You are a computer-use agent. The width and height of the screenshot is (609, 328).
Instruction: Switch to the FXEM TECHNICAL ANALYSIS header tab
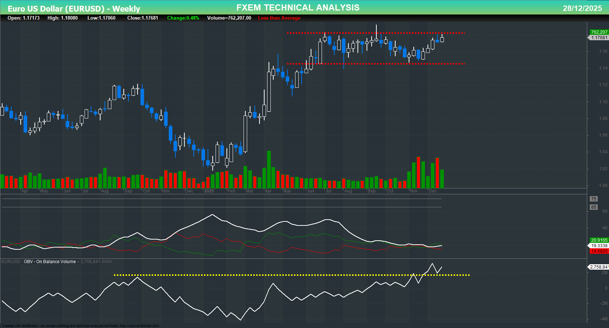tap(298, 7)
